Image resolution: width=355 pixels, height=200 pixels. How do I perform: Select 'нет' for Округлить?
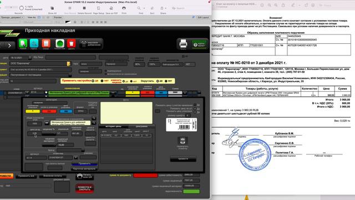click(x=166, y=81)
